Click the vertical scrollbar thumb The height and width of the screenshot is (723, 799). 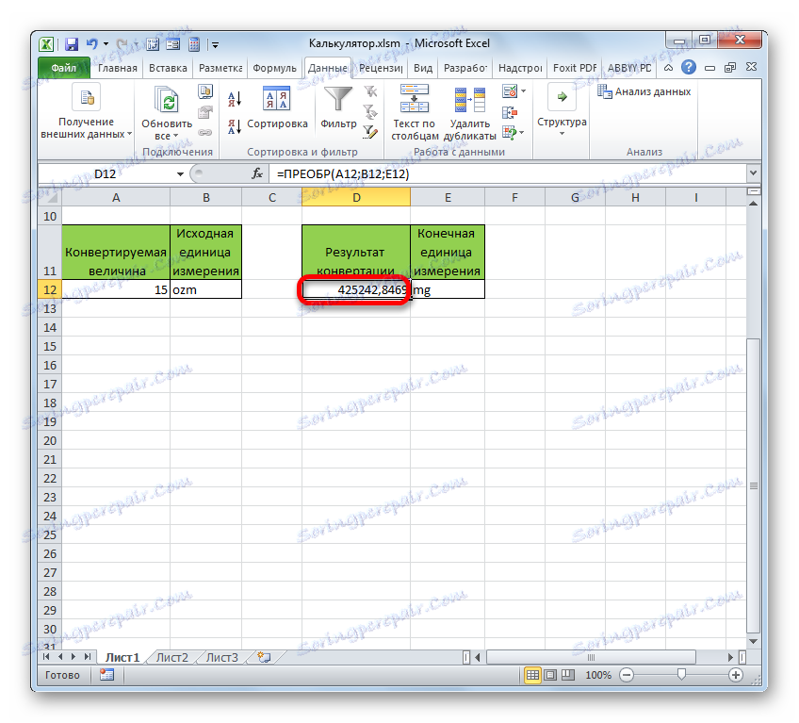[754, 485]
